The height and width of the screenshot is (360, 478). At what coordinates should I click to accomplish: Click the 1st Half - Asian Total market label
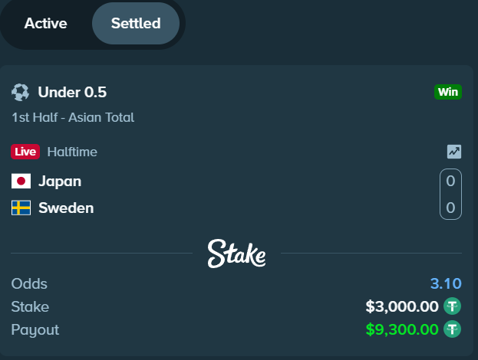coord(73,117)
